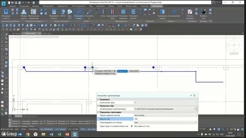Collapse the Настройки трубопровода panel chevron
Viewport: 246px width, 138px height.
(x=191, y=95)
